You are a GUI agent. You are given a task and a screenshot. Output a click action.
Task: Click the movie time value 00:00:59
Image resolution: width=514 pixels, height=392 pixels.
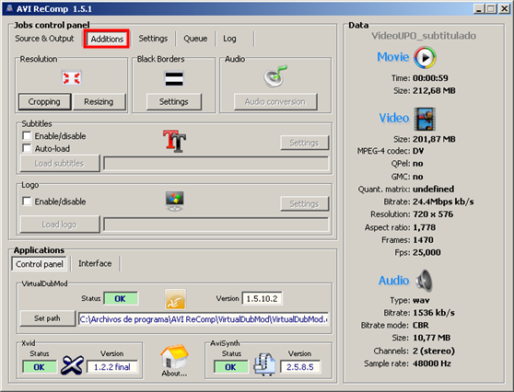tap(430, 78)
